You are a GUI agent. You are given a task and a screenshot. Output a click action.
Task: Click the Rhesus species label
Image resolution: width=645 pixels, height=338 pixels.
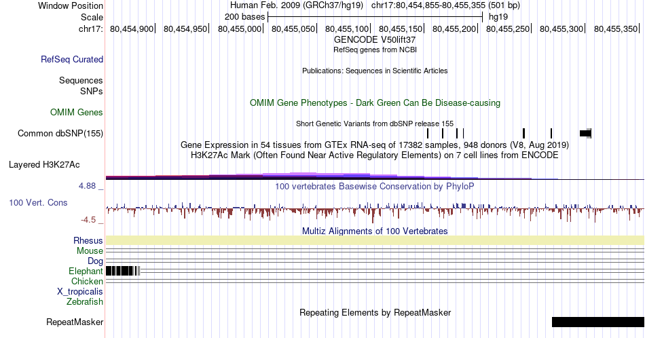click(x=88, y=240)
